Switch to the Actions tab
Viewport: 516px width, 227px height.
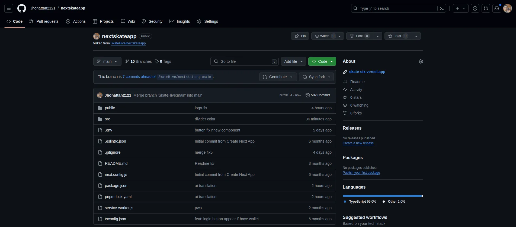click(x=76, y=21)
